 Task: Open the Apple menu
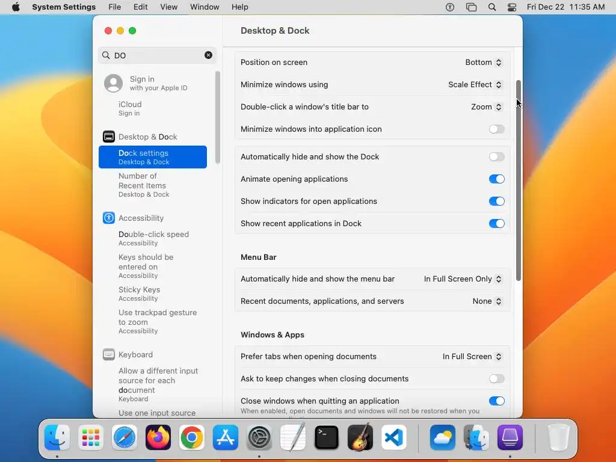[16, 7]
